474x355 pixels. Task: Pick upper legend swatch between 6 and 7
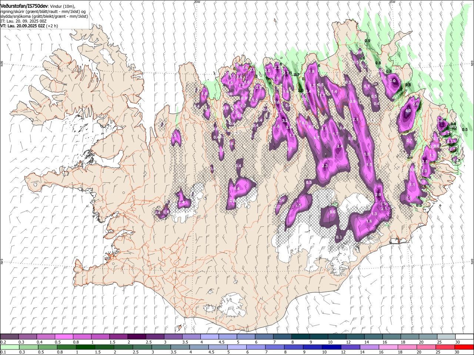click(x=264, y=337)
